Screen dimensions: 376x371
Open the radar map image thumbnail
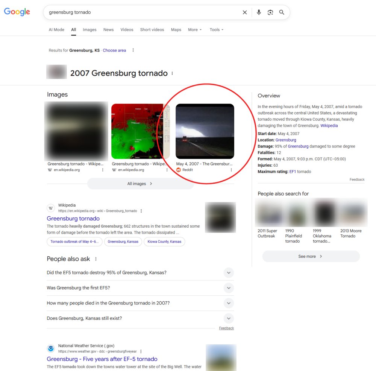tap(140, 131)
